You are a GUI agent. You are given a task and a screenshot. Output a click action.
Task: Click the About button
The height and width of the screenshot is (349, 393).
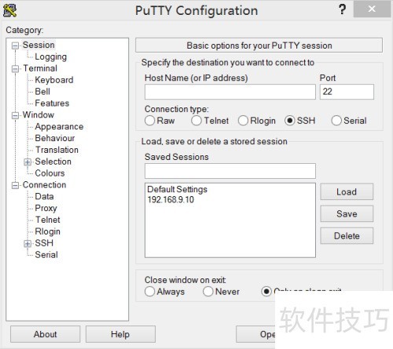46,334
